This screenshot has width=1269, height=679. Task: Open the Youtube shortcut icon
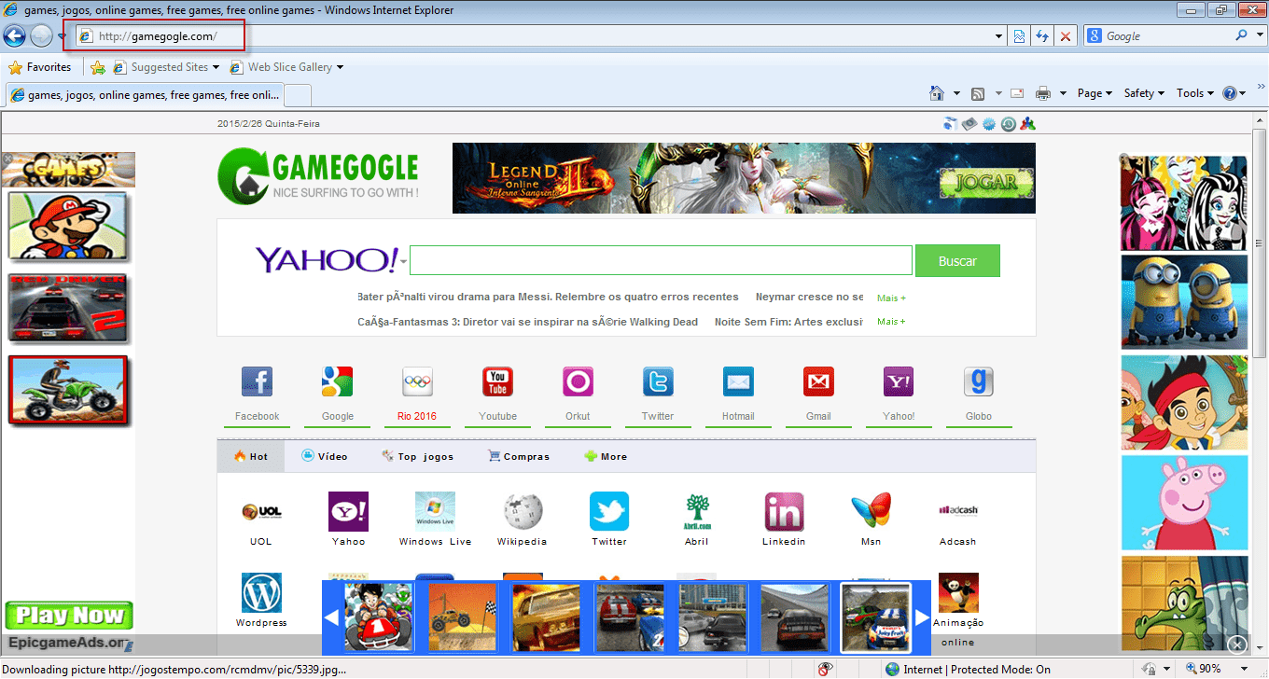click(x=497, y=381)
